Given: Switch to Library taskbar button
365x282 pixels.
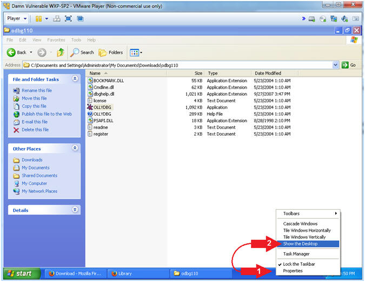Looking at the screenshot, I should point(138,274).
